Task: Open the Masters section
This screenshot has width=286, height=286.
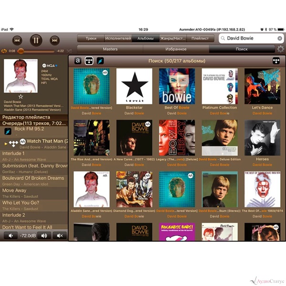Action: [110, 49]
